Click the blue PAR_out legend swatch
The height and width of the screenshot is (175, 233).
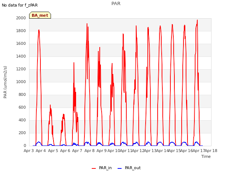120,168
